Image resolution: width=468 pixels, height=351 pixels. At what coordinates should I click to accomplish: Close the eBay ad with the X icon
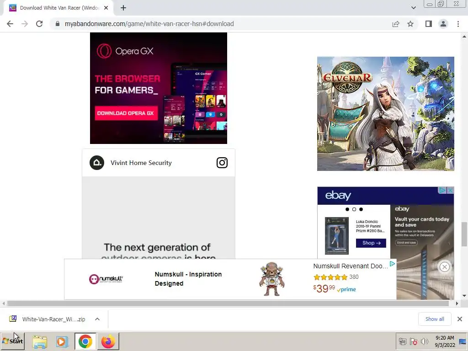point(450,191)
